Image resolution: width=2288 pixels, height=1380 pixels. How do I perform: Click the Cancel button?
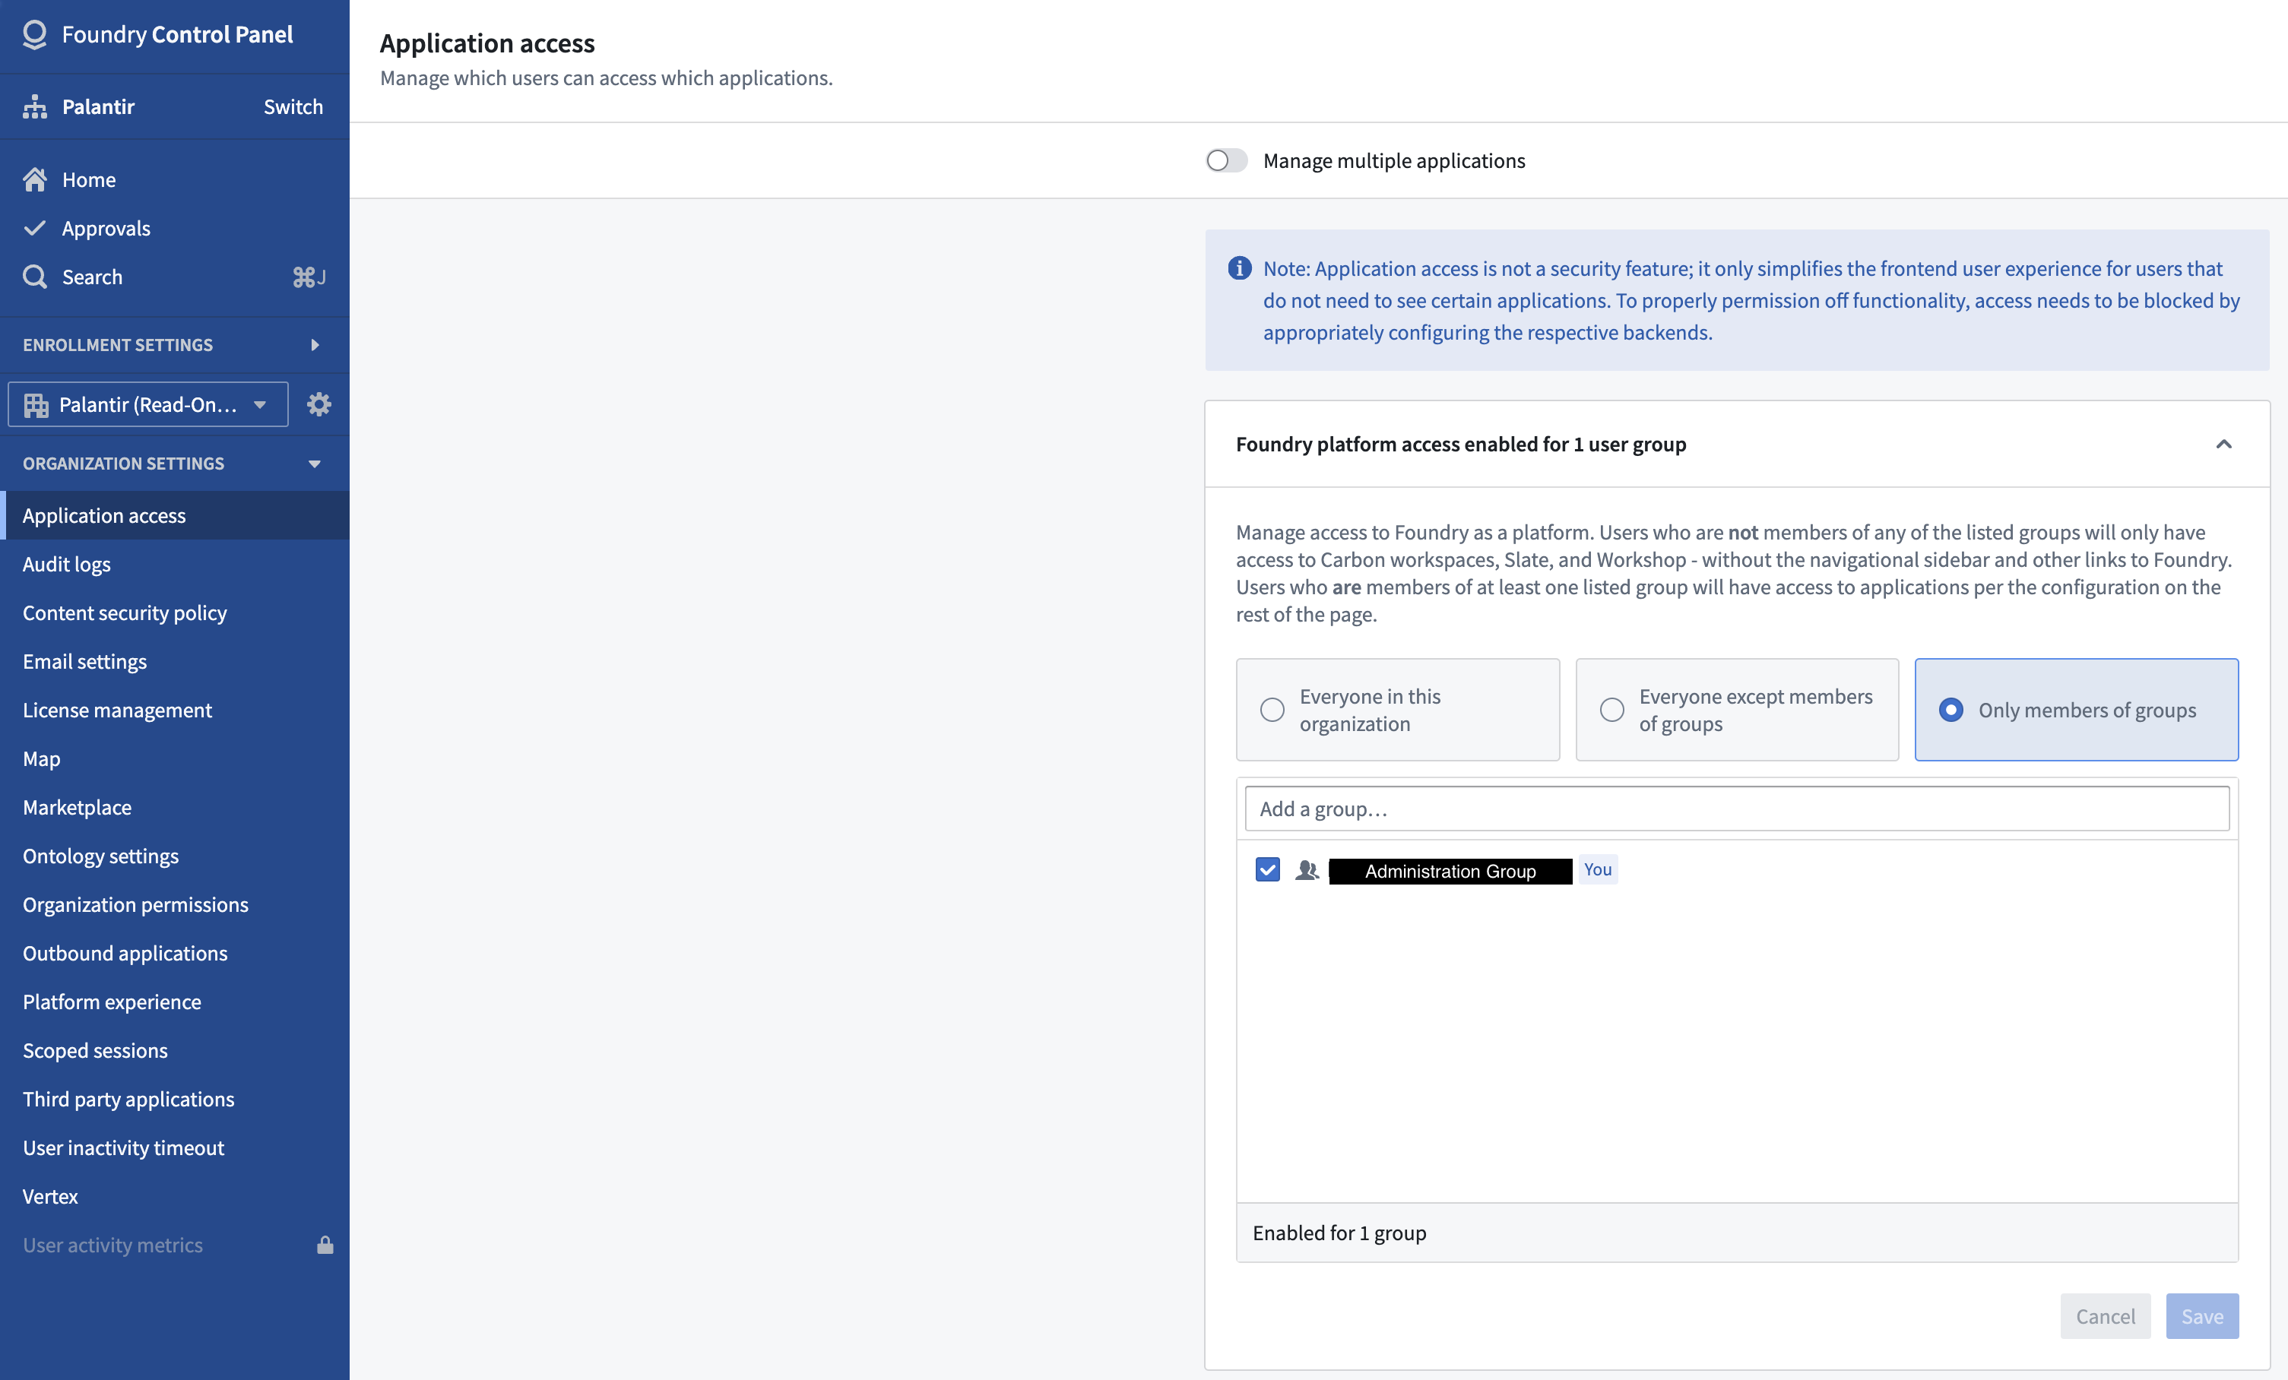(2105, 1316)
